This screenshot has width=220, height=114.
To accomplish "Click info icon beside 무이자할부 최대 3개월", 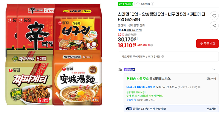I will (163, 57).
